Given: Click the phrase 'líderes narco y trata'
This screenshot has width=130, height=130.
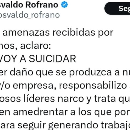Looking at the screenshot, I should [x=70, y=99].
